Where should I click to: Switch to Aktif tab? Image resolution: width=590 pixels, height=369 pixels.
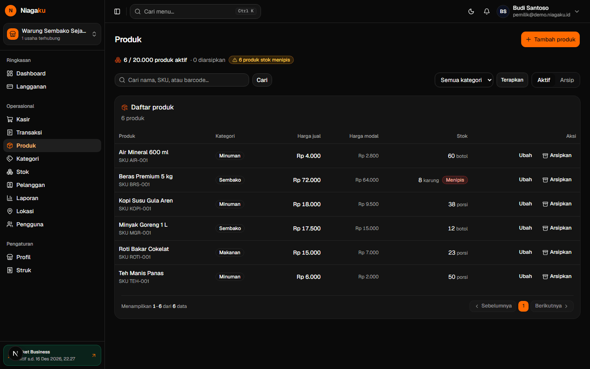click(x=544, y=80)
